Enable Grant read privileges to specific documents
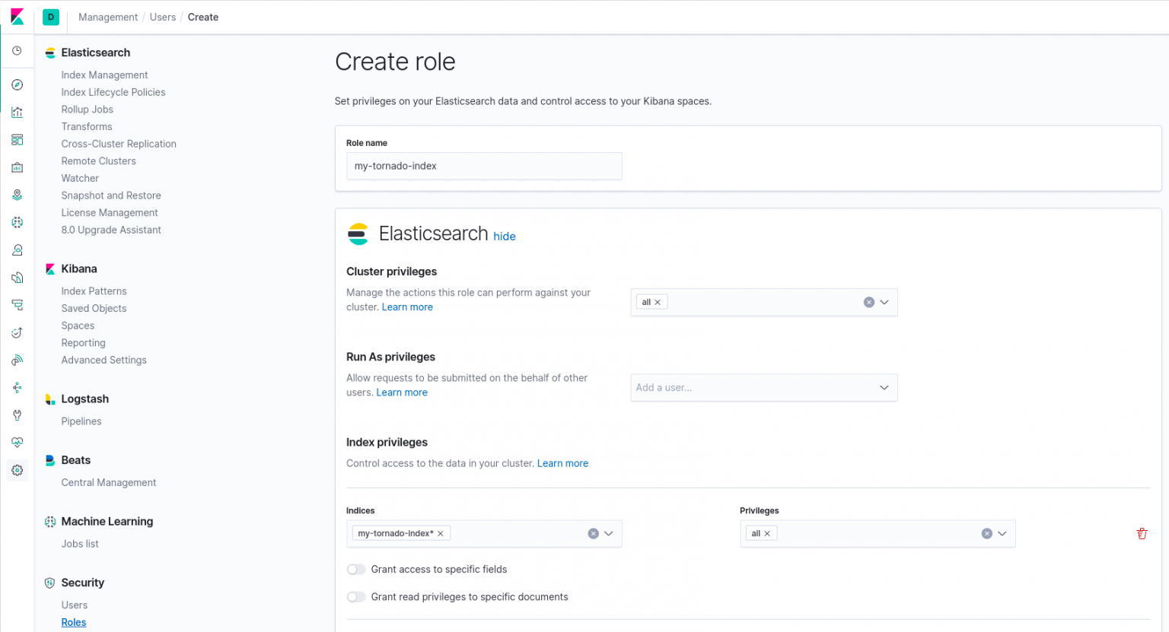 click(x=355, y=596)
